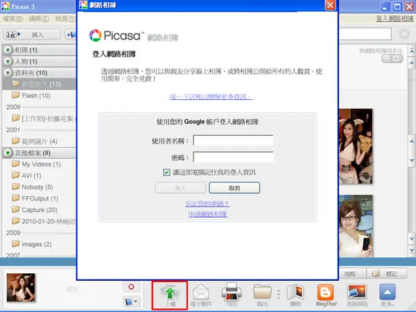Screen dimensions: 416x312
Task: Focus the username input field
Action: coord(233,141)
